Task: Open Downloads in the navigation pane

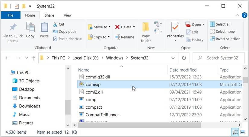Action: pos(29,106)
